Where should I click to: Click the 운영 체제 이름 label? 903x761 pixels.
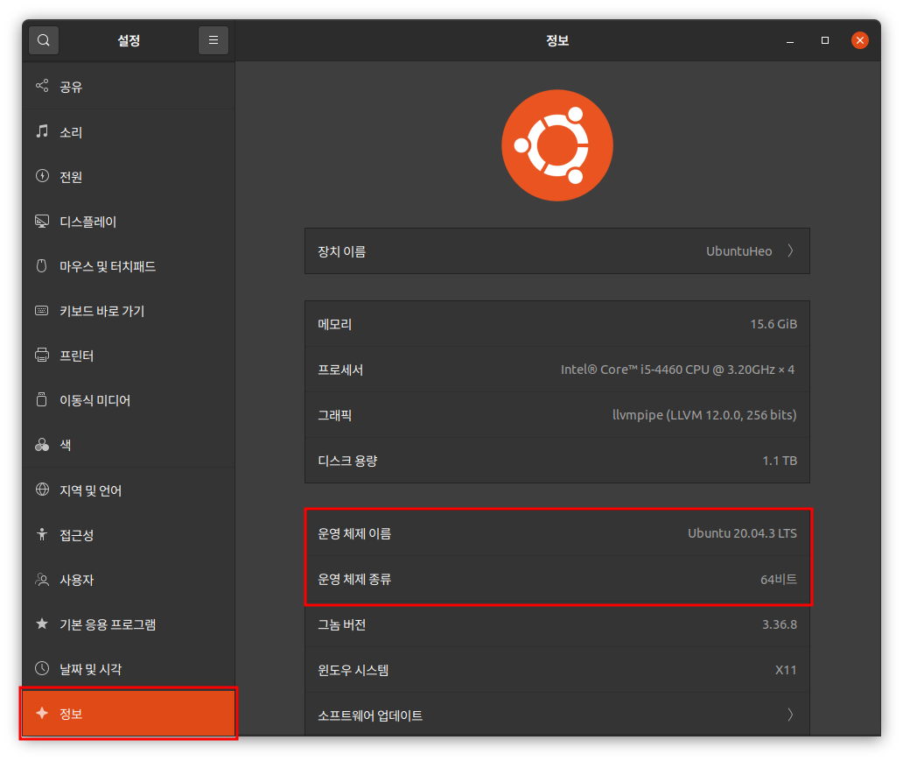[354, 533]
